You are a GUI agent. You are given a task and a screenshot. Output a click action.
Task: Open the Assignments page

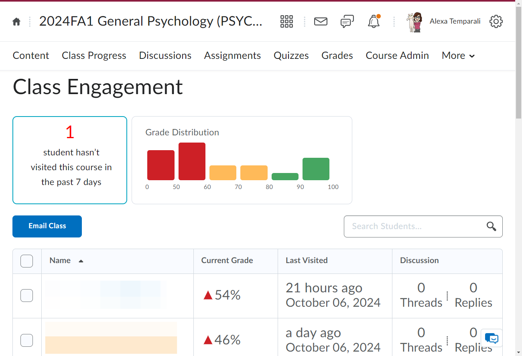(x=232, y=56)
